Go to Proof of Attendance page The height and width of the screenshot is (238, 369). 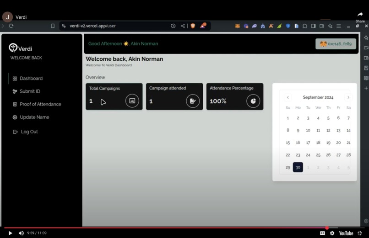coord(37,104)
